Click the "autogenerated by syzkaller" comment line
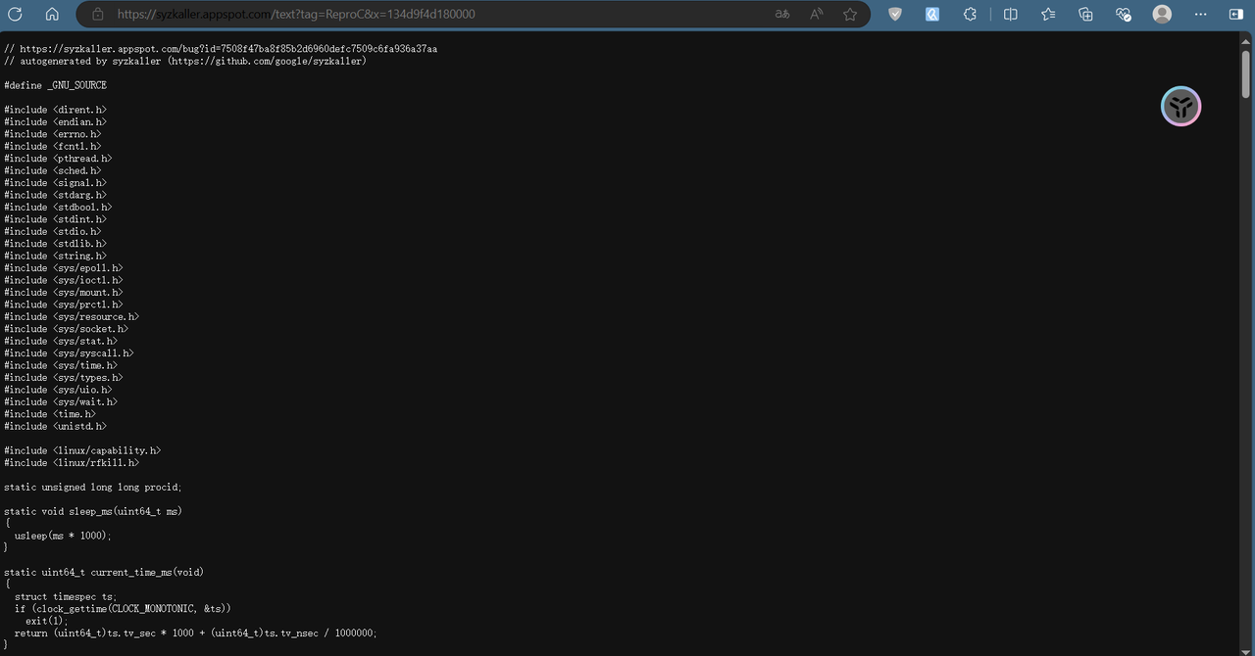 185,61
